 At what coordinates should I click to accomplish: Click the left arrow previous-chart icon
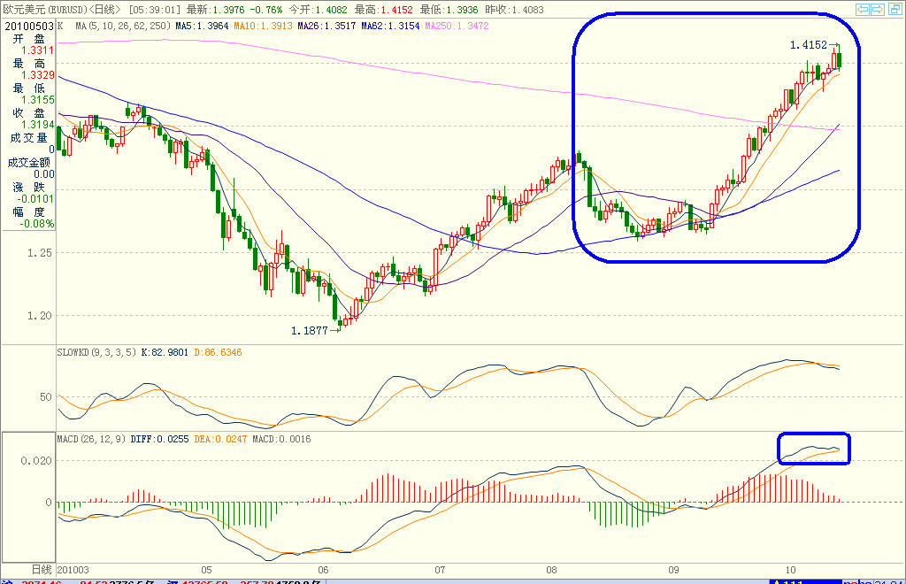coord(863,9)
